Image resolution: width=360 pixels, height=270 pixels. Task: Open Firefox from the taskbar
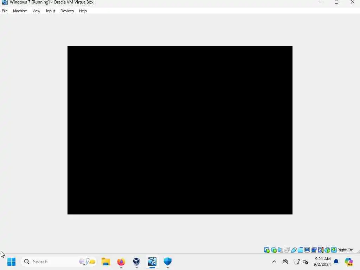point(121,262)
